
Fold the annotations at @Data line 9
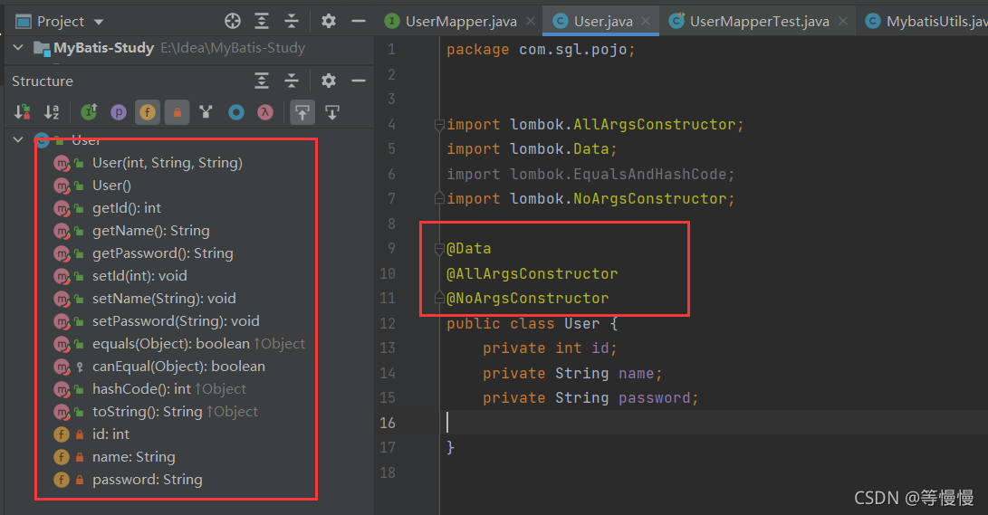pos(439,249)
